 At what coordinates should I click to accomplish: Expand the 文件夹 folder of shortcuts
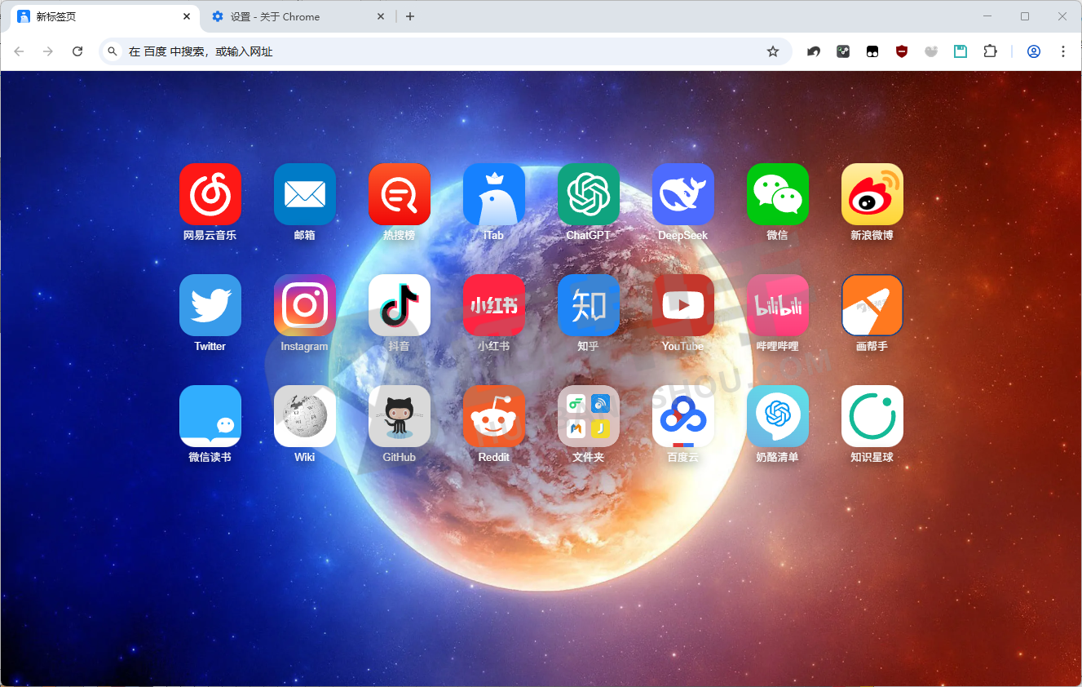589,416
